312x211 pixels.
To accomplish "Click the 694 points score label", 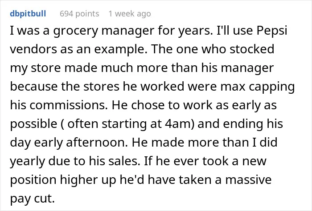I will click(x=79, y=14).
